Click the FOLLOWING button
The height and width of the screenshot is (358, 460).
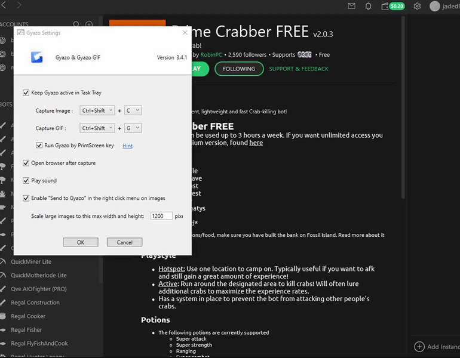coord(239,69)
